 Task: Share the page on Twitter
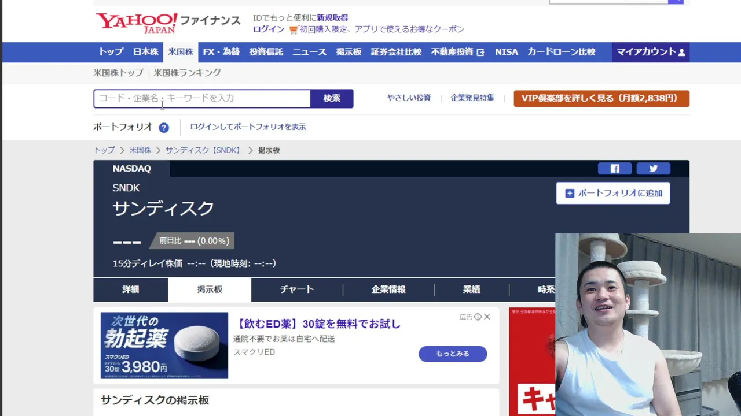click(x=654, y=169)
